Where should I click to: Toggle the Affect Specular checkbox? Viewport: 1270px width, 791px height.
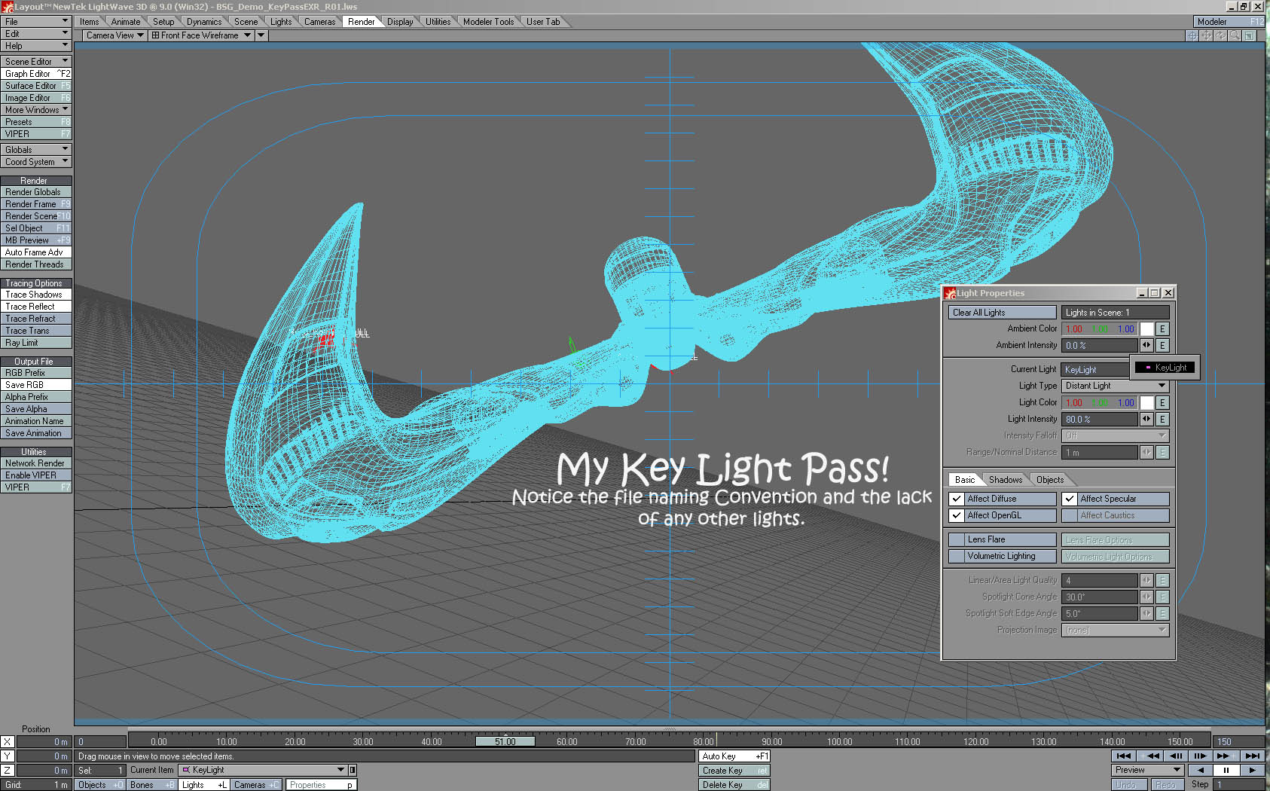[1070, 499]
